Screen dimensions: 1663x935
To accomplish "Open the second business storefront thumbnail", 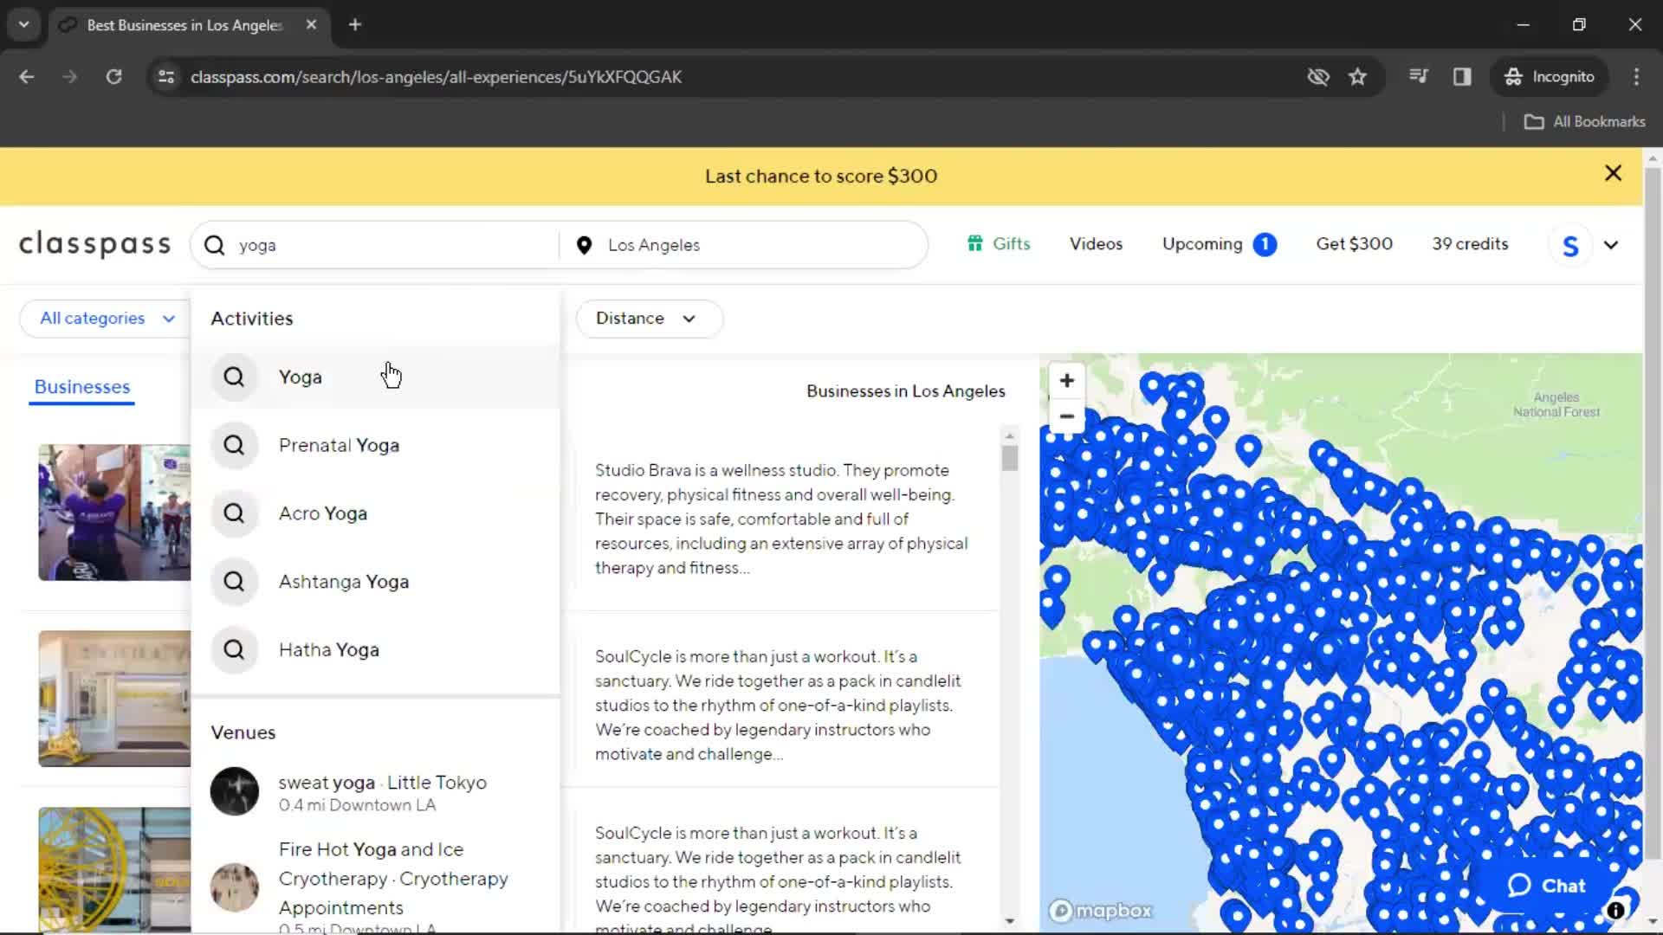I will click(114, 699).
